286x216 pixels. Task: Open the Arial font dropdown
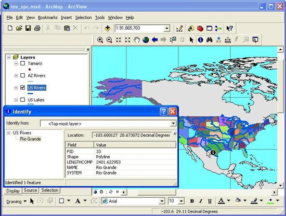162,201
